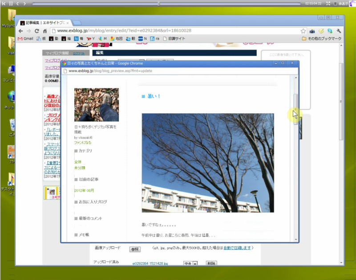Close the 記事編集 tab
Image resolution: width=356 pixels, height=280 pixels.
[x=68, y=23]
